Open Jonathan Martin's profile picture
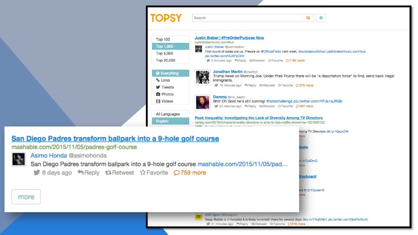 pyautogui.click(x=202, y=78)
